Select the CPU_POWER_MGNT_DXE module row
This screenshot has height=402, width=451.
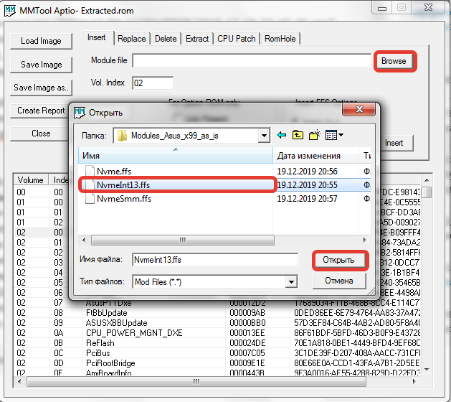217,333
